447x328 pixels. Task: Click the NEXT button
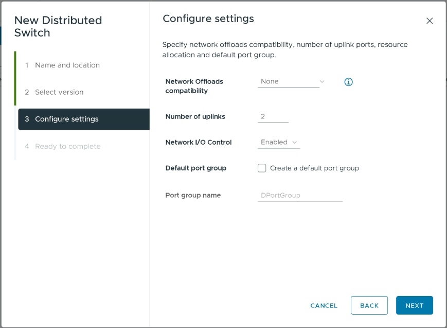pyautogui.click(x=414, y=305)
